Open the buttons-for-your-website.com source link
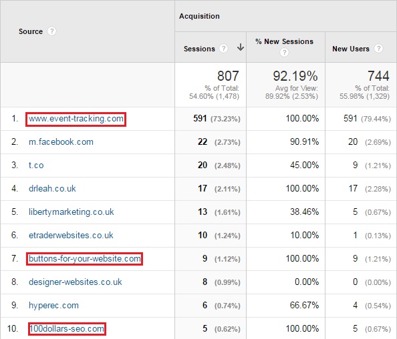 click(x=85, y=259)
